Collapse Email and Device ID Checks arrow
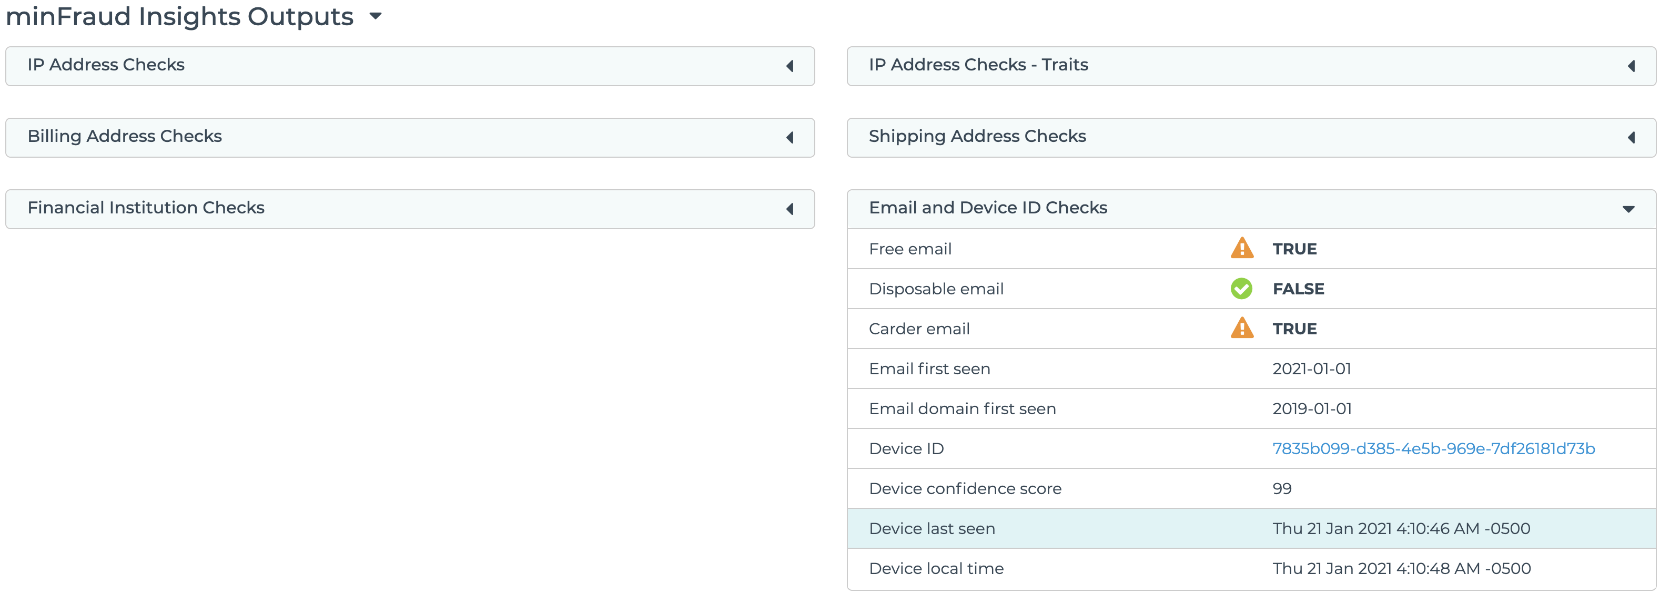The height and width of the screenshot is (594, 1660). click(x=1628, y=209)
